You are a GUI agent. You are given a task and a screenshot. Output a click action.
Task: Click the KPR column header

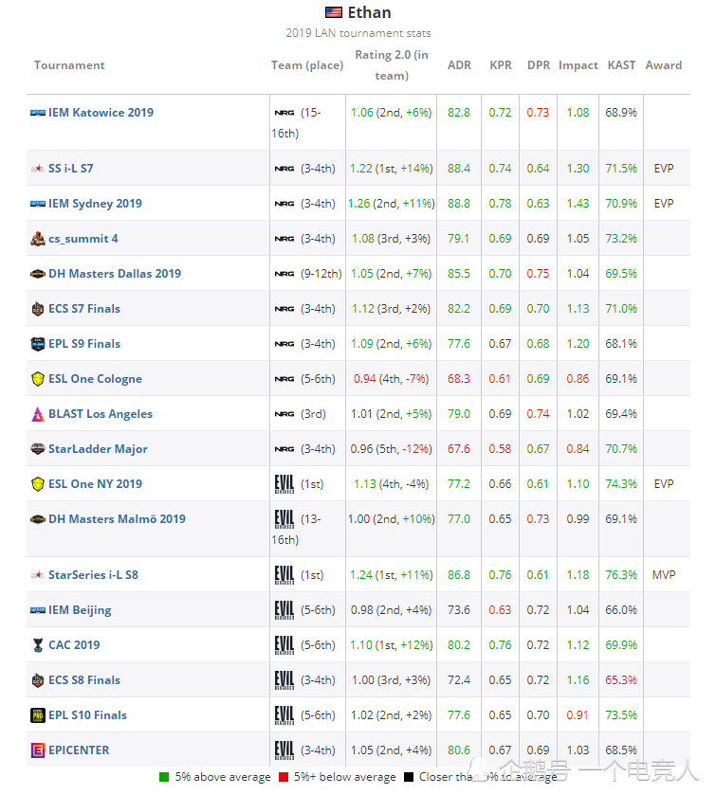point(501,65)
